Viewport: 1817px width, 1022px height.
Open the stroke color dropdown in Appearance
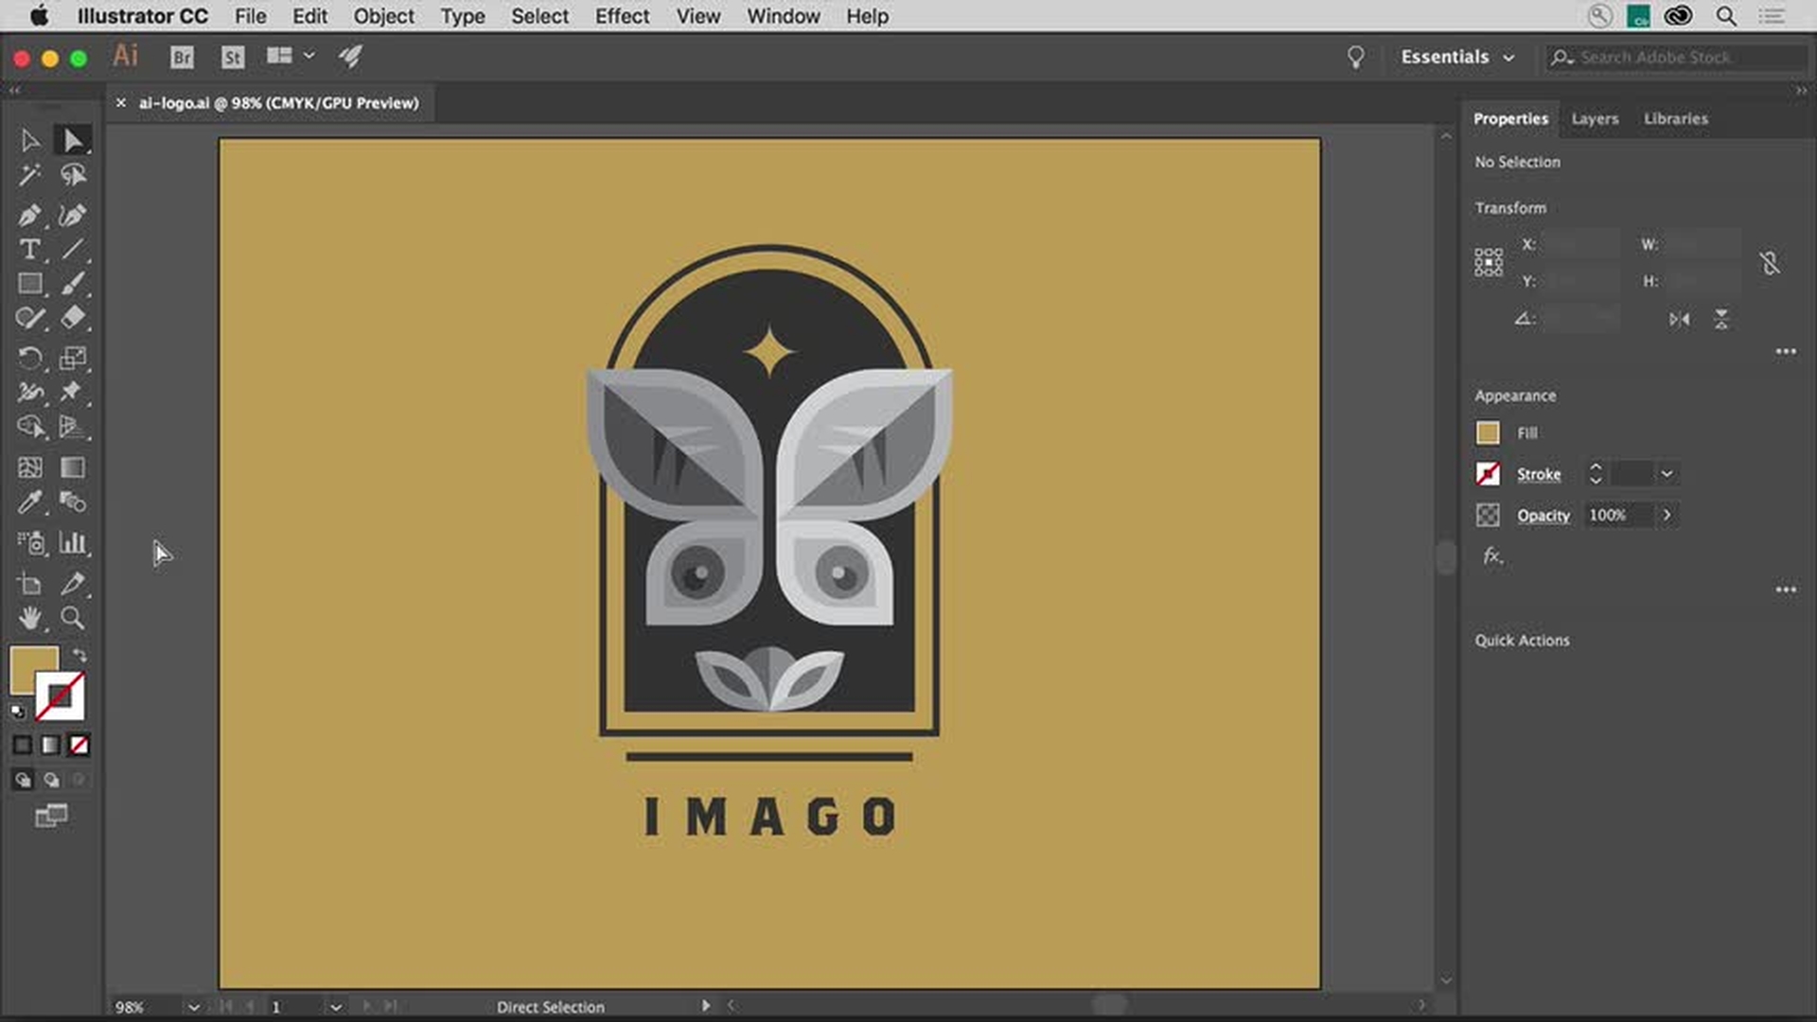(x=1667, y=473)
